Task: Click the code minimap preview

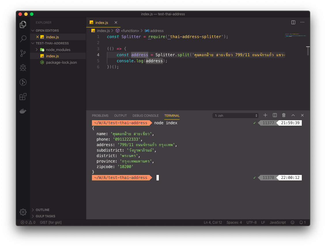Action: pyautogui.click(x=295, y=35)
